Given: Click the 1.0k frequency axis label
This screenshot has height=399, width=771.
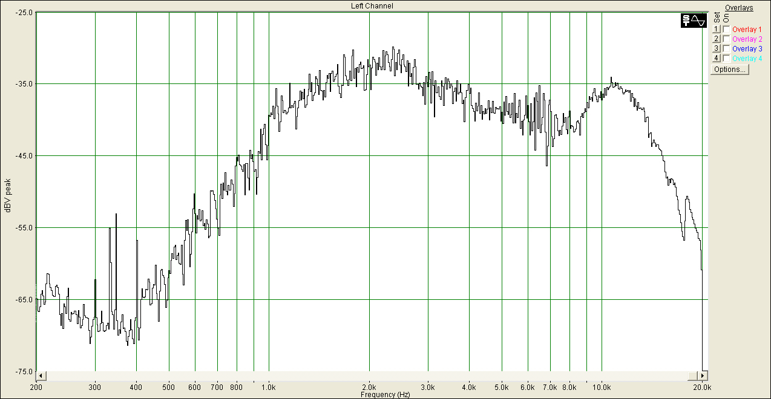Looking at the screenshot, I should coord(269,386).
